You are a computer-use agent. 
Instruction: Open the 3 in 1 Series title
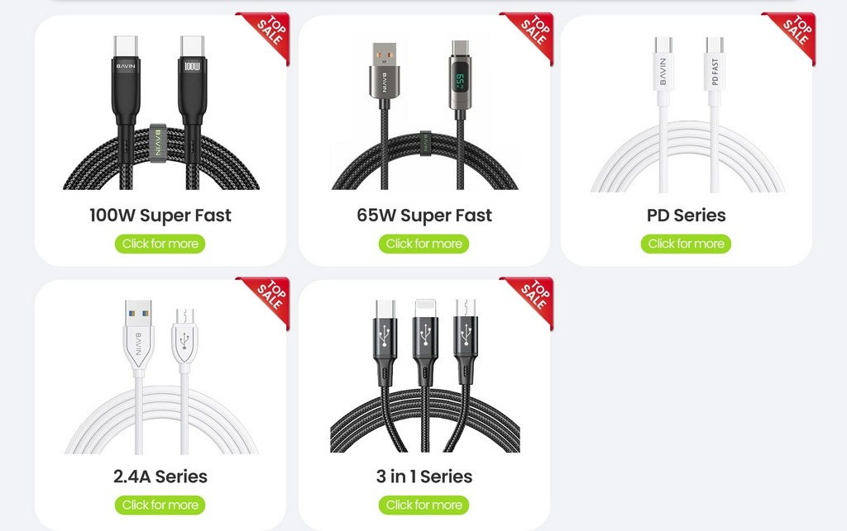tap(424, 476)
